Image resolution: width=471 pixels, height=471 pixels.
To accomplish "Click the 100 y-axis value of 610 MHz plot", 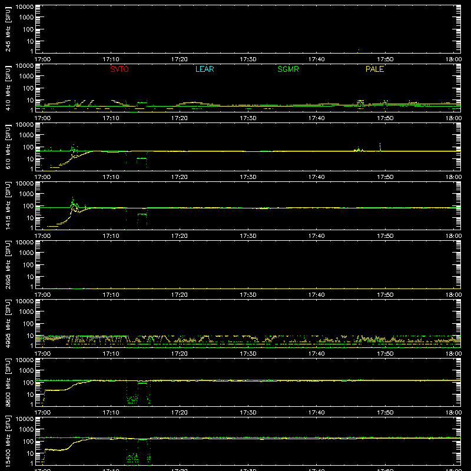I will click(28, 147).
